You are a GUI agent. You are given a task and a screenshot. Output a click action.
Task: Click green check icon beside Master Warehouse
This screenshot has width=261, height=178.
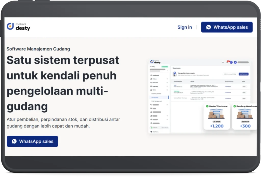[x=207, y=106]
